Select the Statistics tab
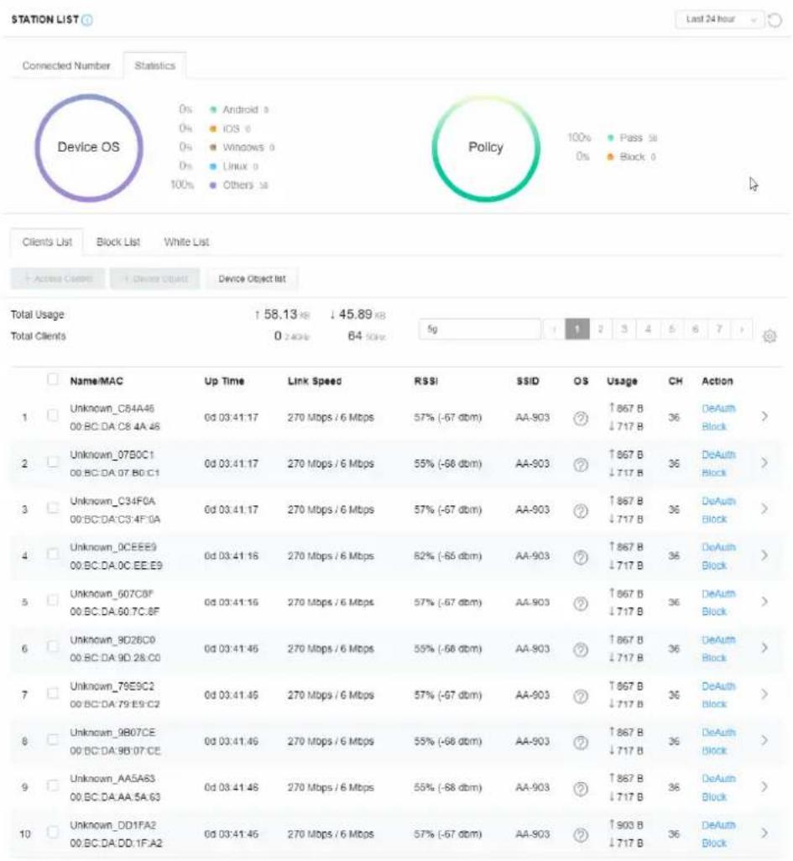 [x=155, y=65]
